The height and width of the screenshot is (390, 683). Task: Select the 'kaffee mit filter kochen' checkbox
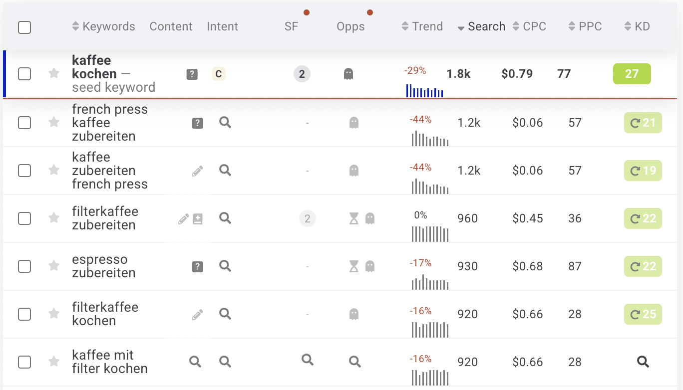[24, 362]
